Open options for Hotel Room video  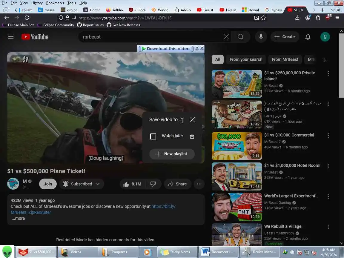click(x=328, y=166)
